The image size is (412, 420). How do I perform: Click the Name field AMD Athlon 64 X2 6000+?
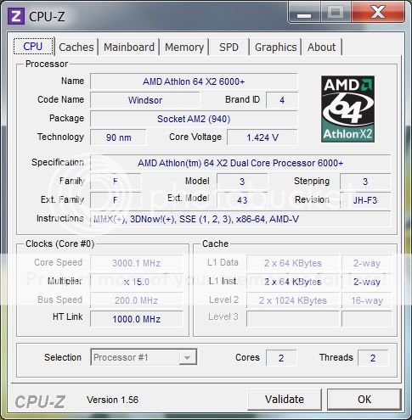click(x=194, y=81)
